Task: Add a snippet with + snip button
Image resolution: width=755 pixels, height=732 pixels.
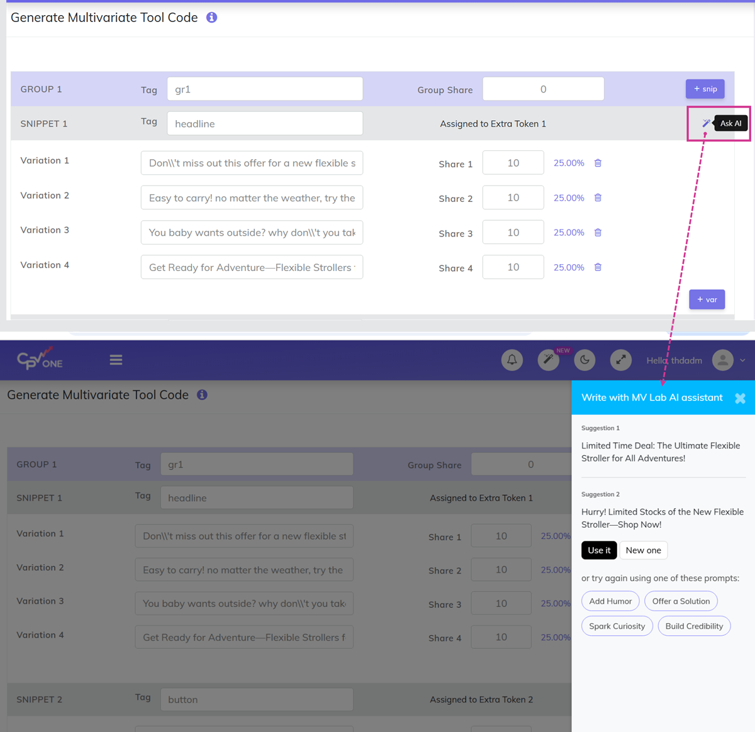Action: 705,89
